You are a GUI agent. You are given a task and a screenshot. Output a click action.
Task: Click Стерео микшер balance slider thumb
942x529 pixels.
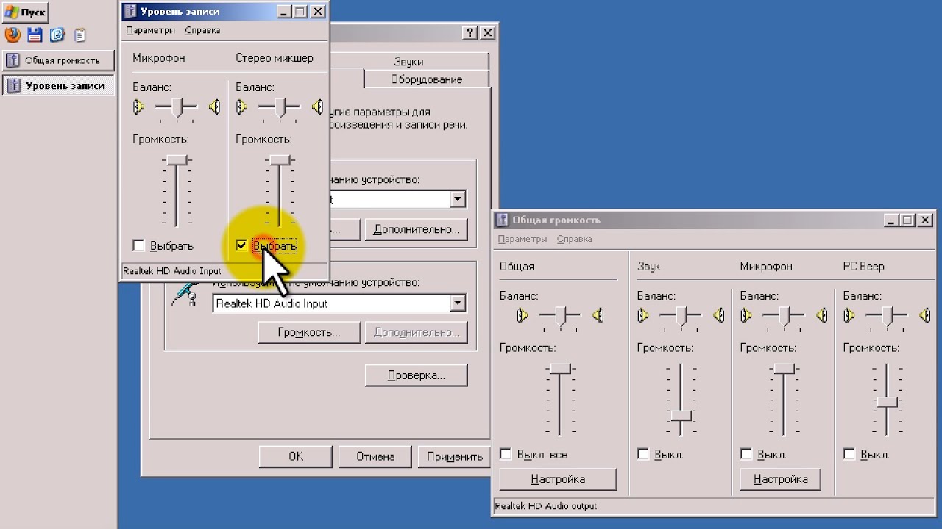pyautogui.click(x=280, y=108)
